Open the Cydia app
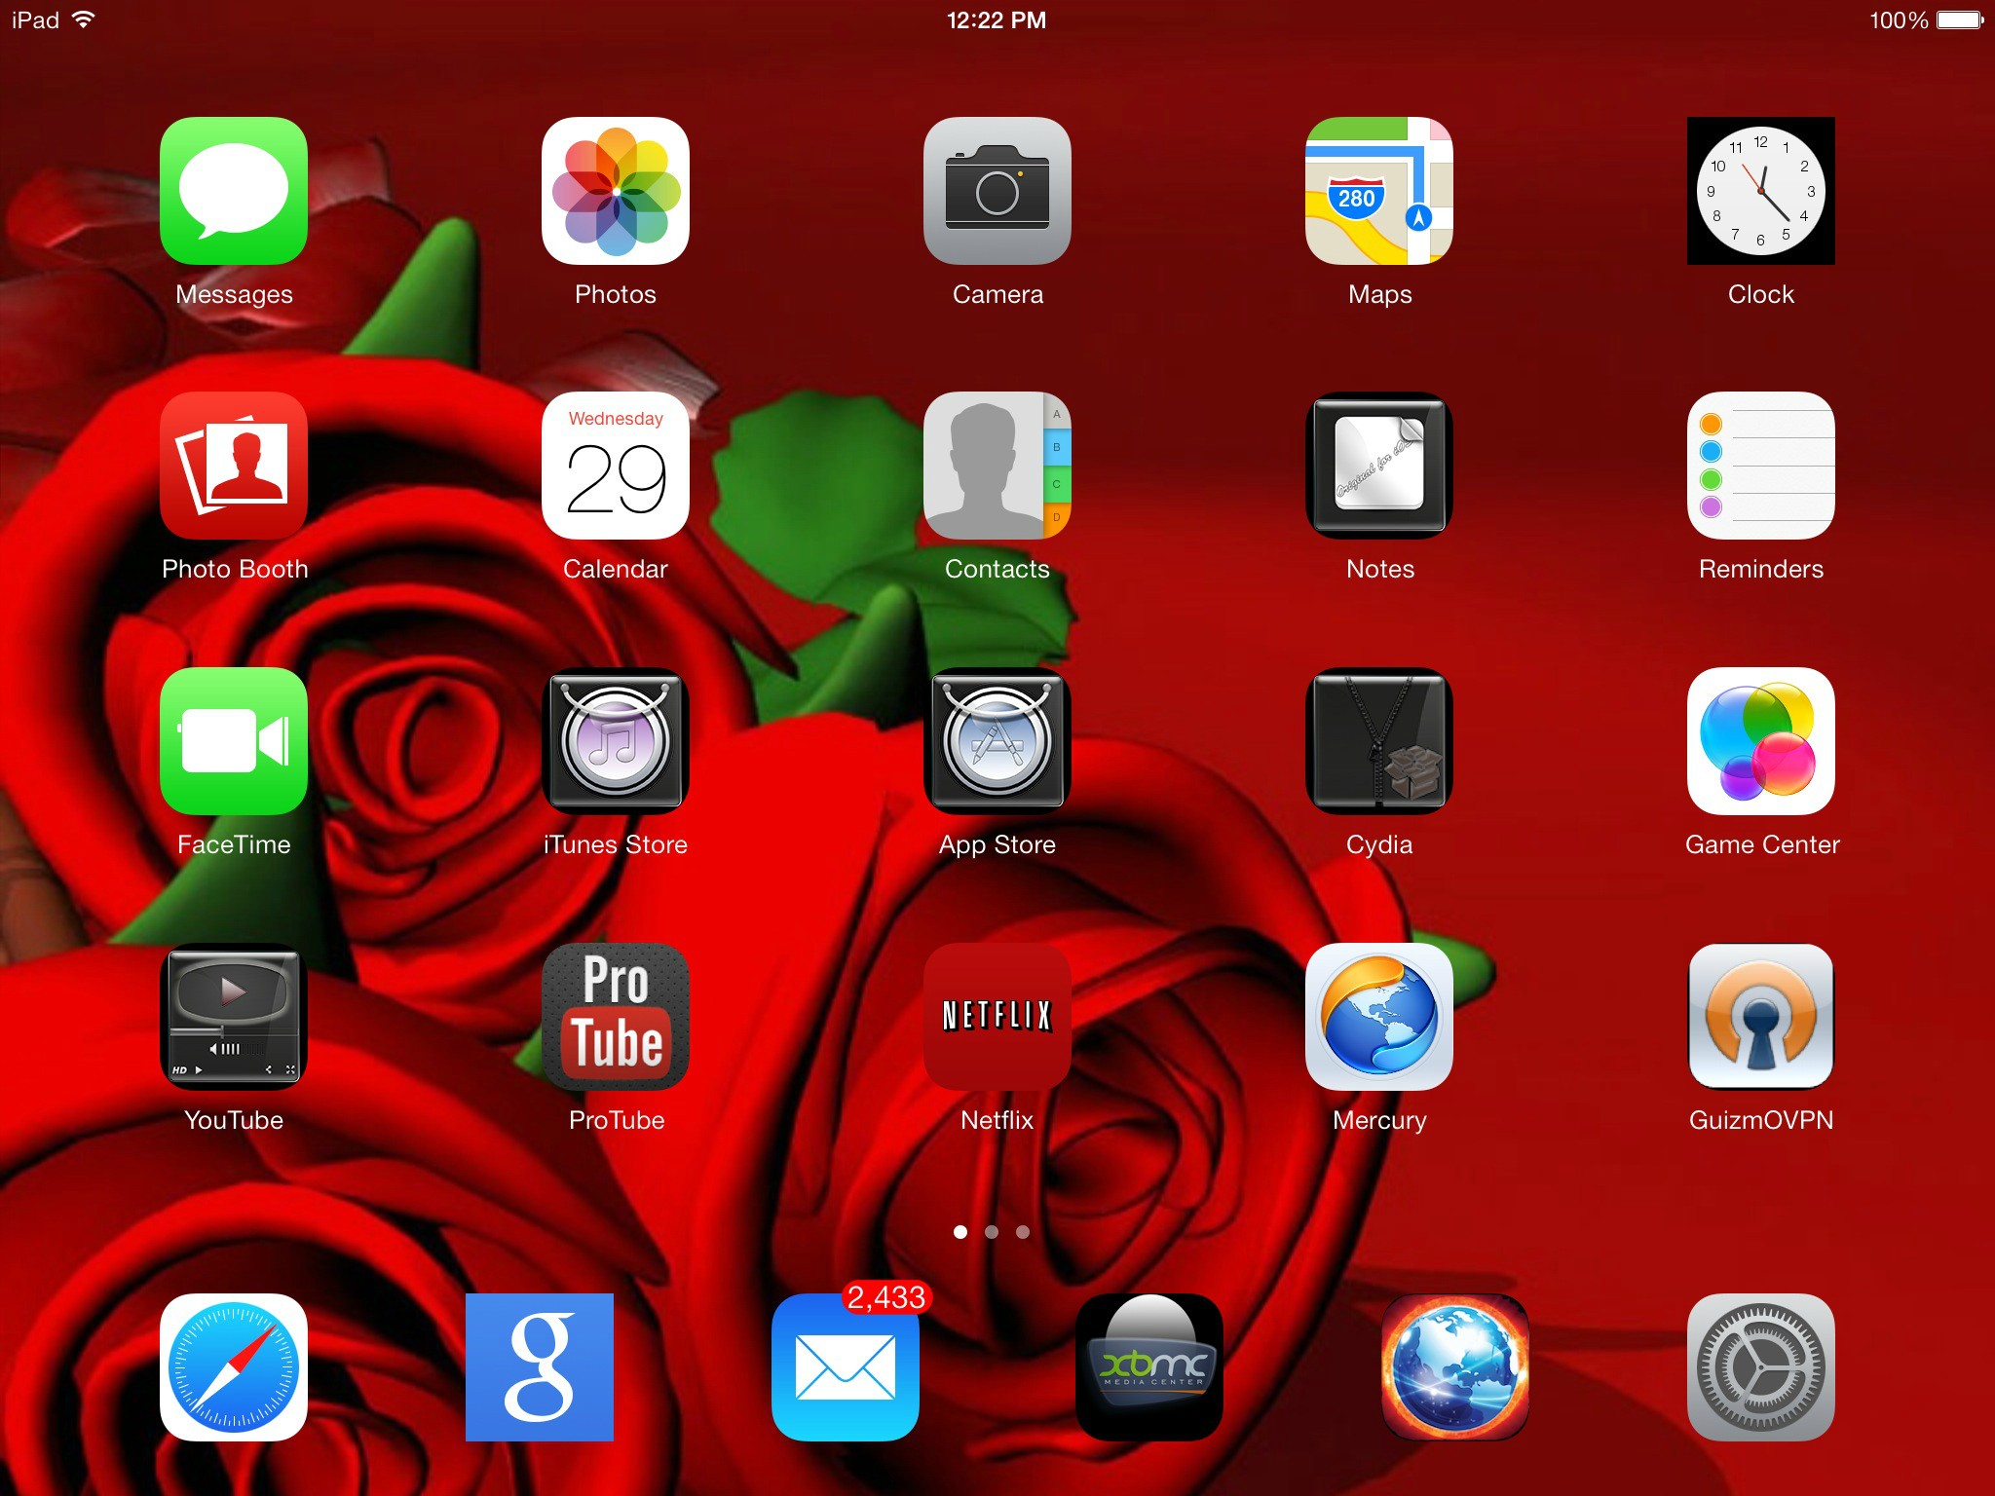 [x=1379, y=741]
